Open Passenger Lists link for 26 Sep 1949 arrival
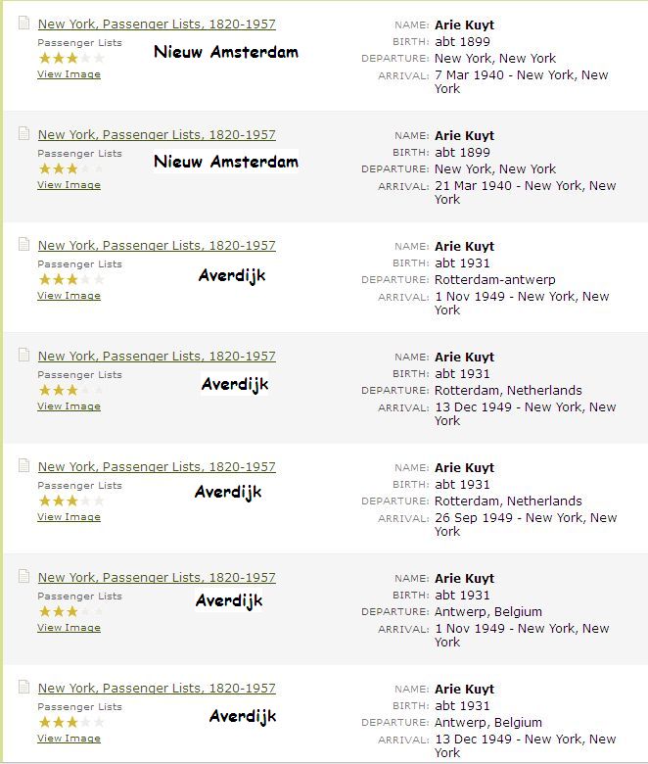 point(157,466)
